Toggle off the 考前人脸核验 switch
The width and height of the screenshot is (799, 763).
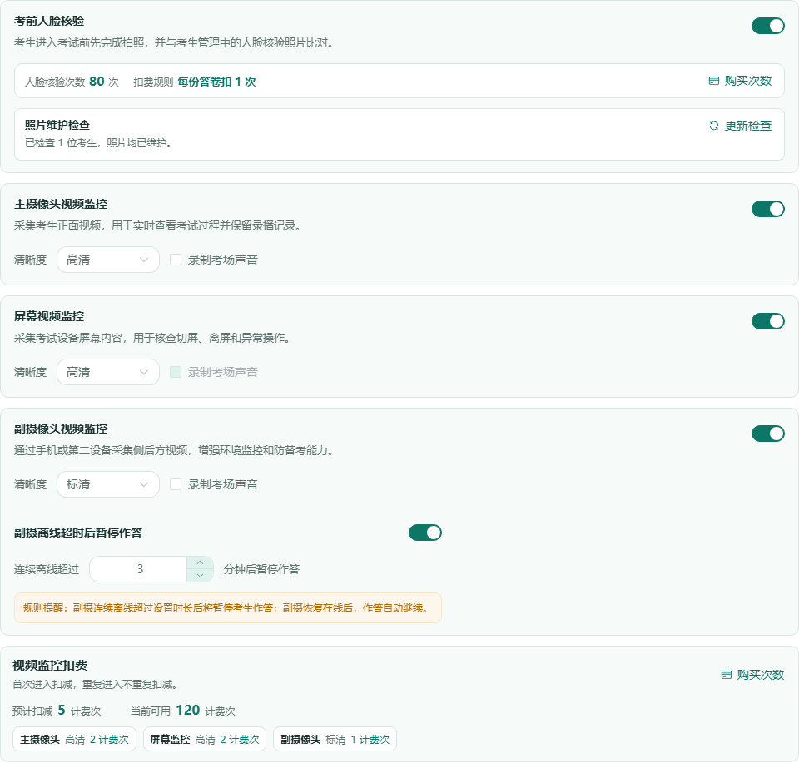point(768,26)
